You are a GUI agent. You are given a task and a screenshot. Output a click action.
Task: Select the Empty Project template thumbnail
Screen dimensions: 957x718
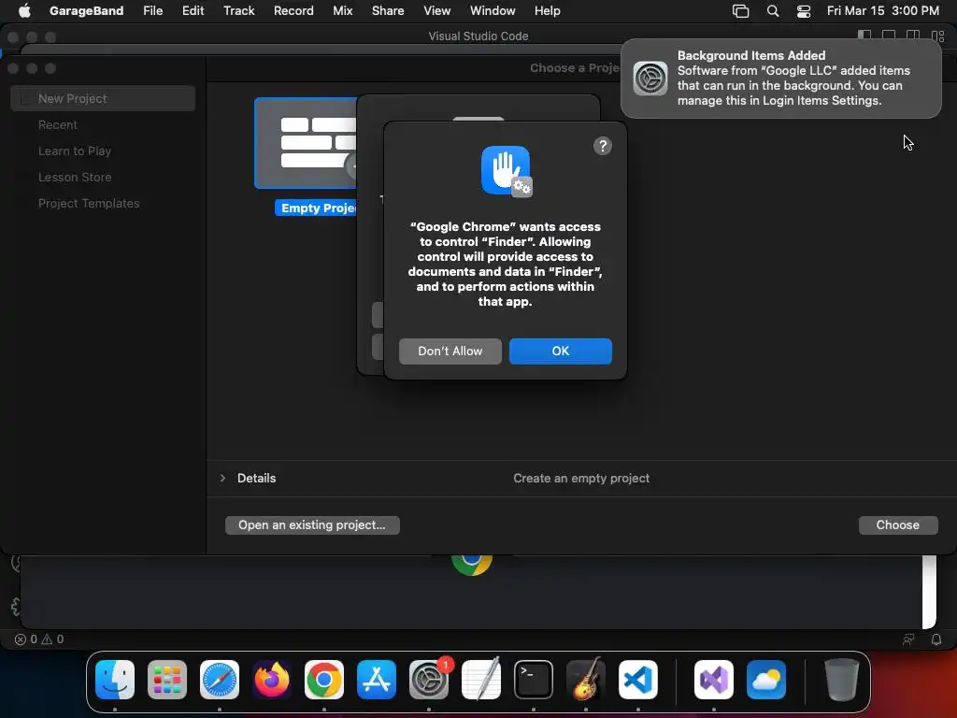click(306, 143)
